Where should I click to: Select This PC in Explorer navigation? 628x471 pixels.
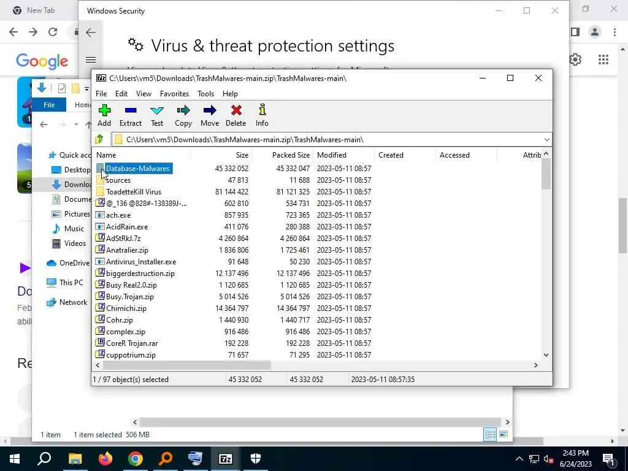(65, 283)
